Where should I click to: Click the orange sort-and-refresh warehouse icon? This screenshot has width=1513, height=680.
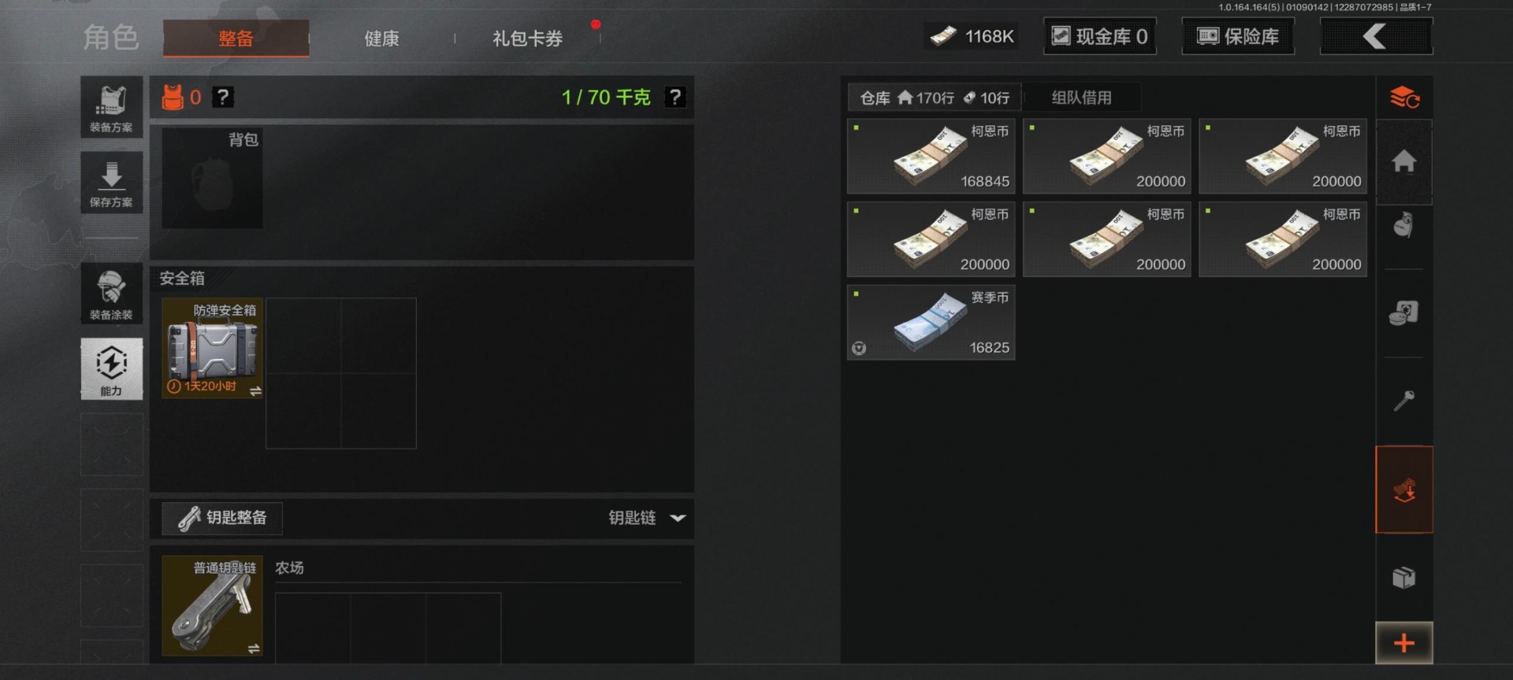pyautogui.click(x=1404, y=98)
